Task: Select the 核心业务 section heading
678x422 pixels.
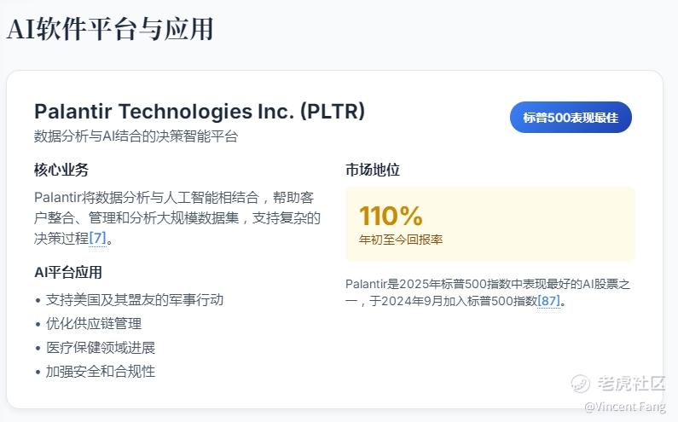Action: 61,170
